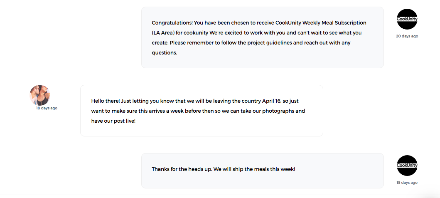Open the CookUnity avatar beside the shipping reply
The width and height of the screenshot is (440, 198).
click(407, 166)
